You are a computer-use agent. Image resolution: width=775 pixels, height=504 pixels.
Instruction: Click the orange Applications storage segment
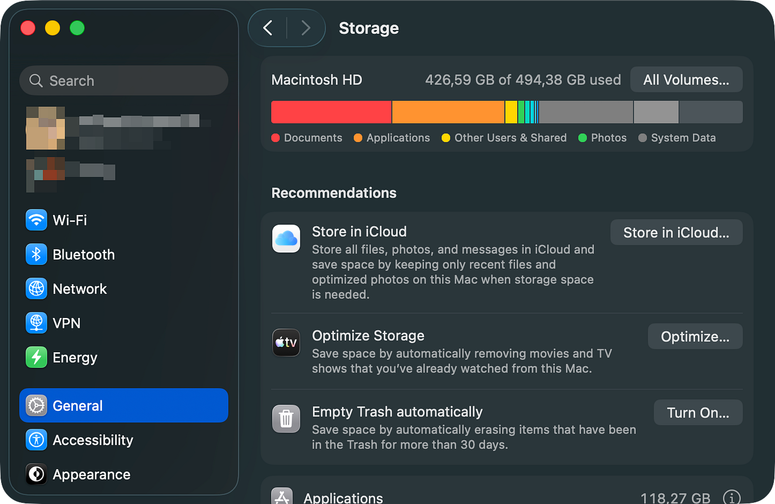[x=448, y=112]
